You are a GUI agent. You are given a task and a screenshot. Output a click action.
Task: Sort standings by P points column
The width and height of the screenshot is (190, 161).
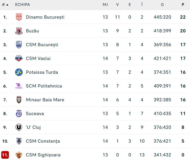(x=183, y=5)
